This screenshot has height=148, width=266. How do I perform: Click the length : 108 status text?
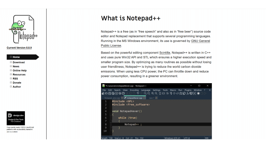(107, 138)
